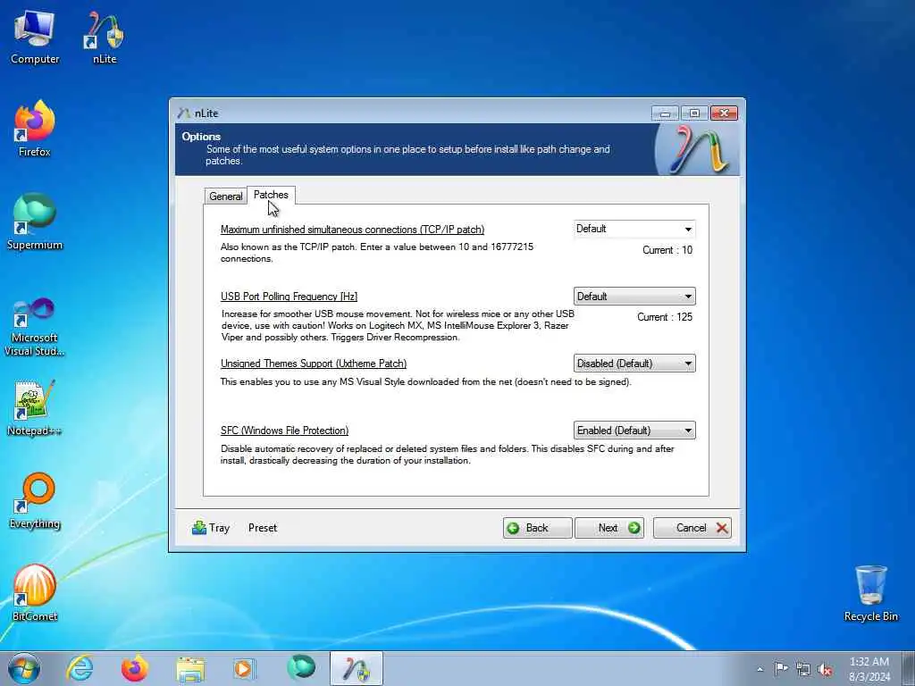Switch to the General tab
The height and width of the screenshot is (686, 915).
[x=226, y=196]
